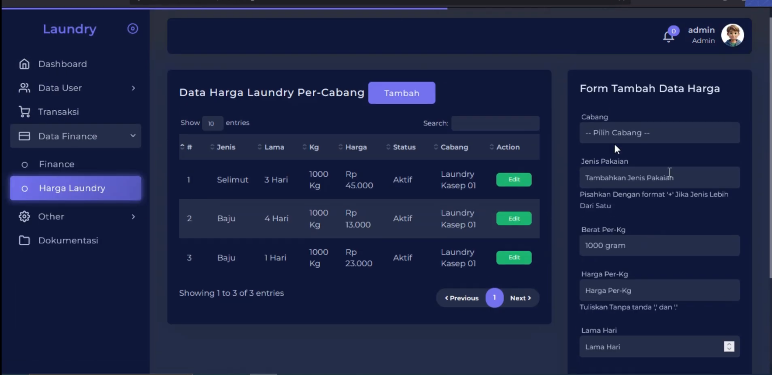
Task: Sort table by Harga column
Action: point(356,147)
